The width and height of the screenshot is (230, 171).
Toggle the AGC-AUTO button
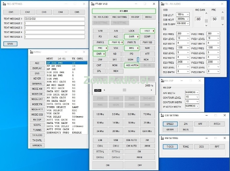132,65
